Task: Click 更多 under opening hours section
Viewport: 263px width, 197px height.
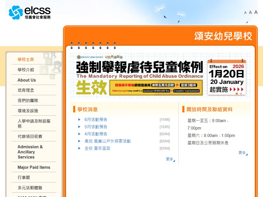Action: tap(243, 153)
